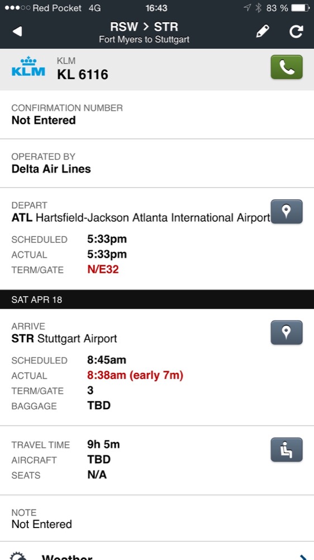Viewport: 314px width, 560px height.
Task: Tap the RSW > STR route title
Action: tap(144, 27)
